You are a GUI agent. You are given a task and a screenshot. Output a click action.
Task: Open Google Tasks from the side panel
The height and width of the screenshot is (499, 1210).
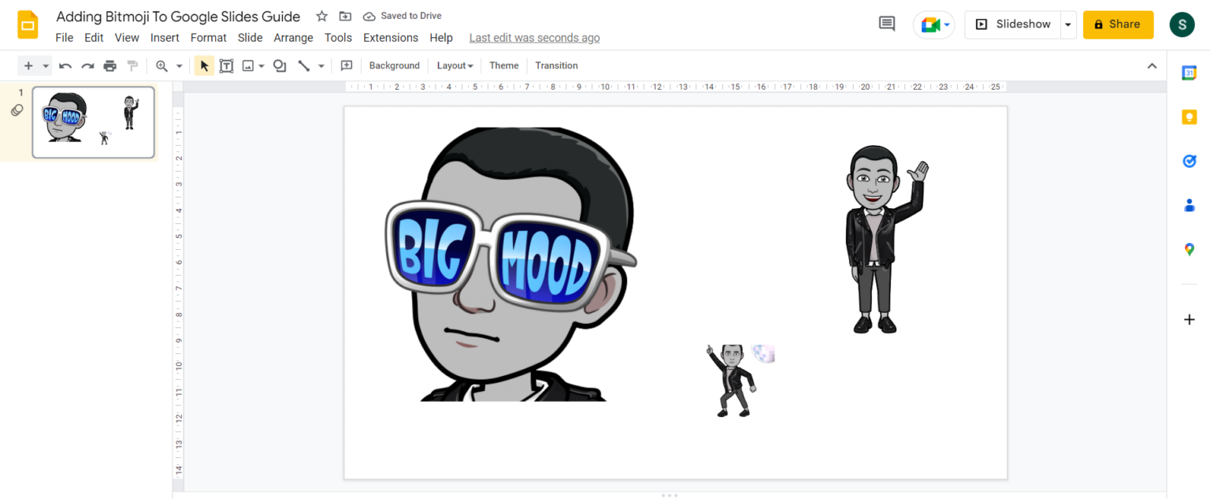coord(1190,161)
